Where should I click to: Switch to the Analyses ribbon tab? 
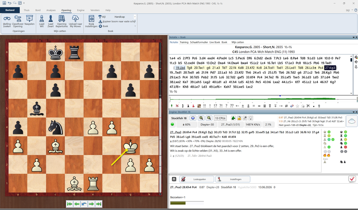(x=51, y=10)
